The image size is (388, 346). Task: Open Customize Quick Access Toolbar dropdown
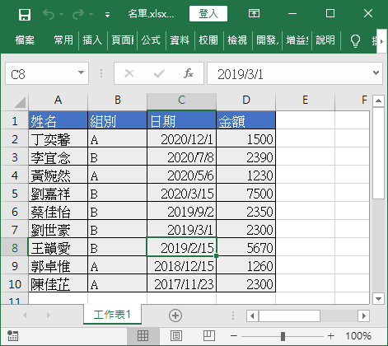[108, 15]
